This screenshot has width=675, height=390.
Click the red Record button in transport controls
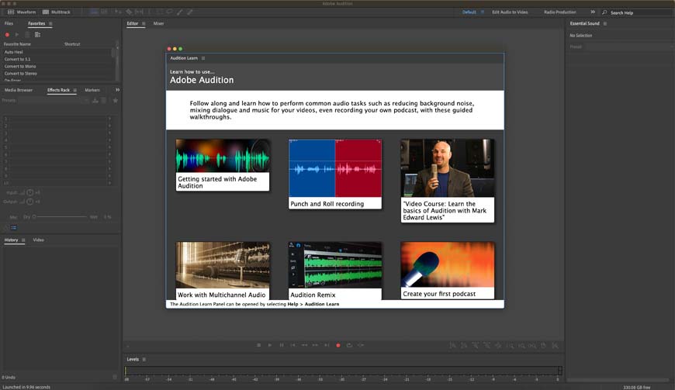pos(337,345)
